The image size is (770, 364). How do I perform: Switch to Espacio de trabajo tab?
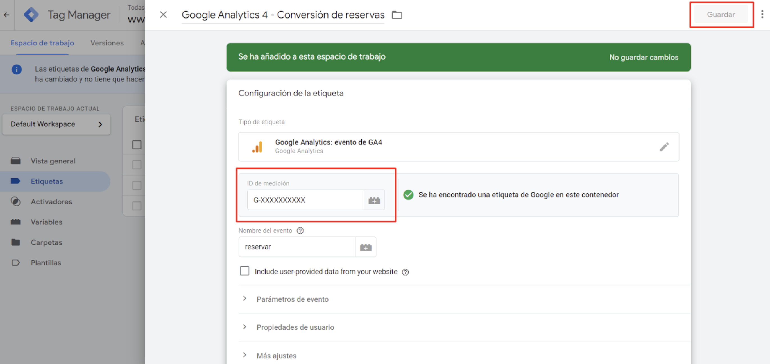click(42, 43)
